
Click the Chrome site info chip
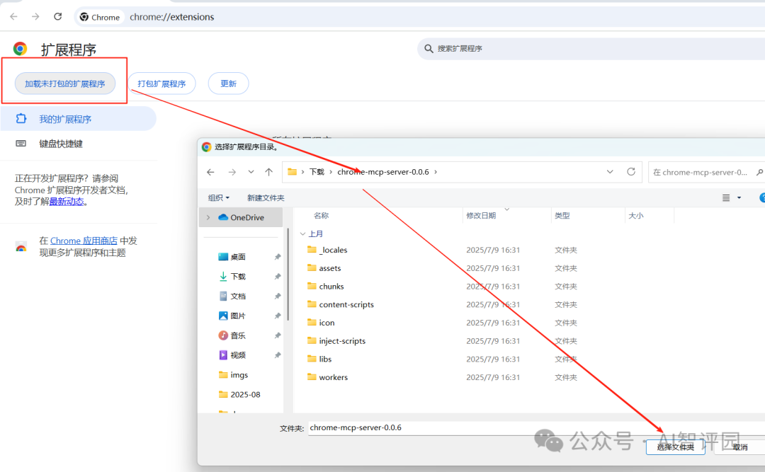[100, 17]
